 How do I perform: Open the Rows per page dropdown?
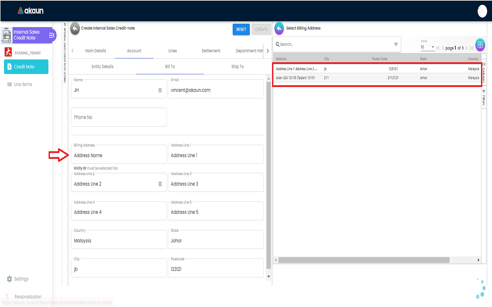[x=427, y=47]
